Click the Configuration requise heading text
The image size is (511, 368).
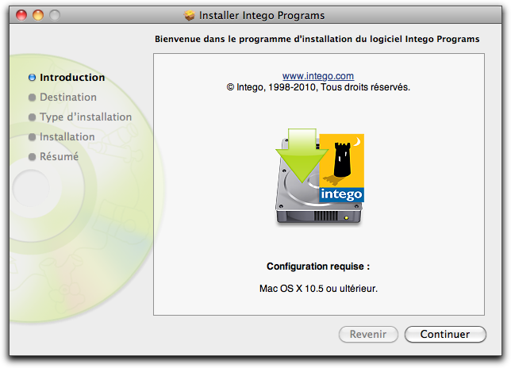click(318, 266)
